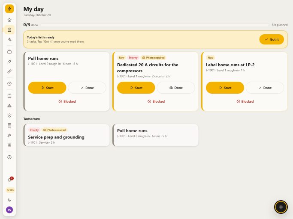Open the shield safety icon
The width and height of the screenshot is (293, 219).
(x=9, y=115)
